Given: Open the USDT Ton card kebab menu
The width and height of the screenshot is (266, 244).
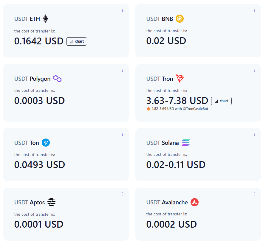Looking at the screenshot, I should (x=123, y=134).
